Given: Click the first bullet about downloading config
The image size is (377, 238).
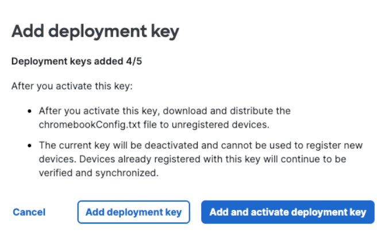Looking at the screenshot, I should click(x=165, y=118).
